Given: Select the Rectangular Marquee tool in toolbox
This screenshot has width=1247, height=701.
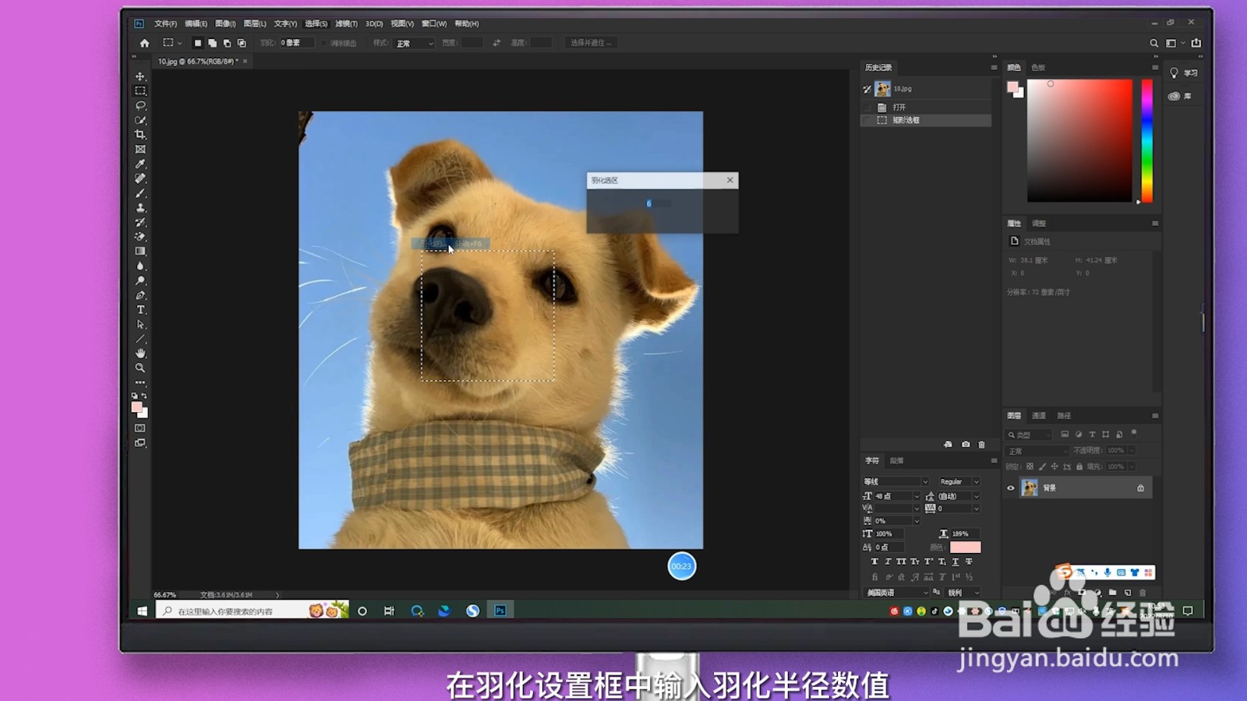Looking at the screenshot, I should [140, 91].
